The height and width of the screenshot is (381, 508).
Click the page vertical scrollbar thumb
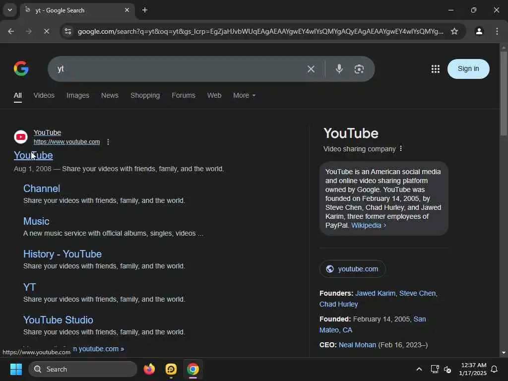click(x=504, y=93)
